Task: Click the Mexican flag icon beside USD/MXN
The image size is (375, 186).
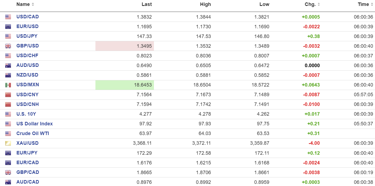Action: 8,85
